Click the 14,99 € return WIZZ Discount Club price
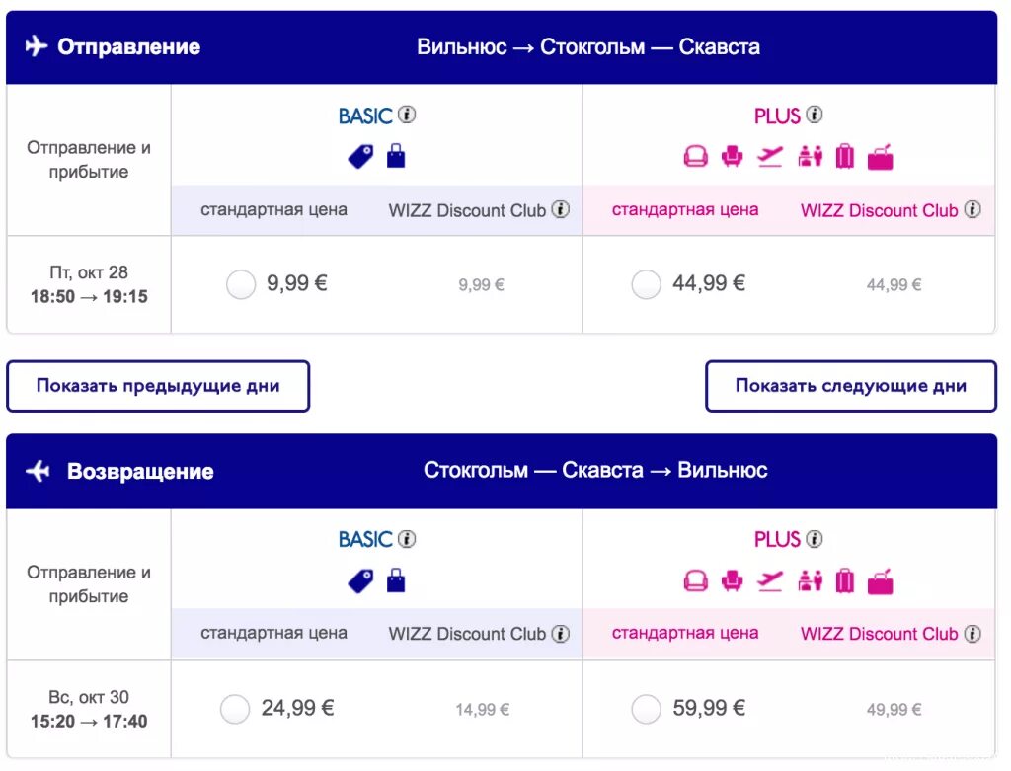 [482, 710]
